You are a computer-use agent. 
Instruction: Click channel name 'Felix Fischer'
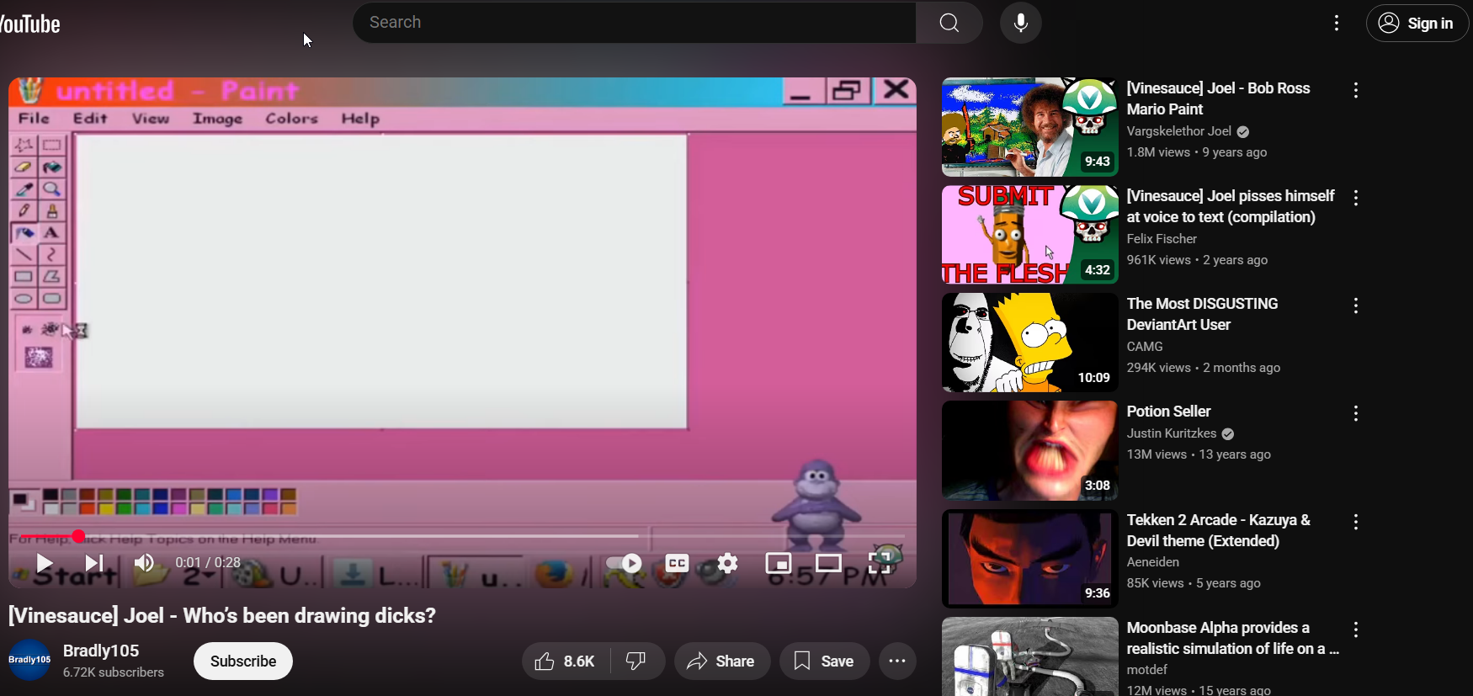click(1162, 239)
